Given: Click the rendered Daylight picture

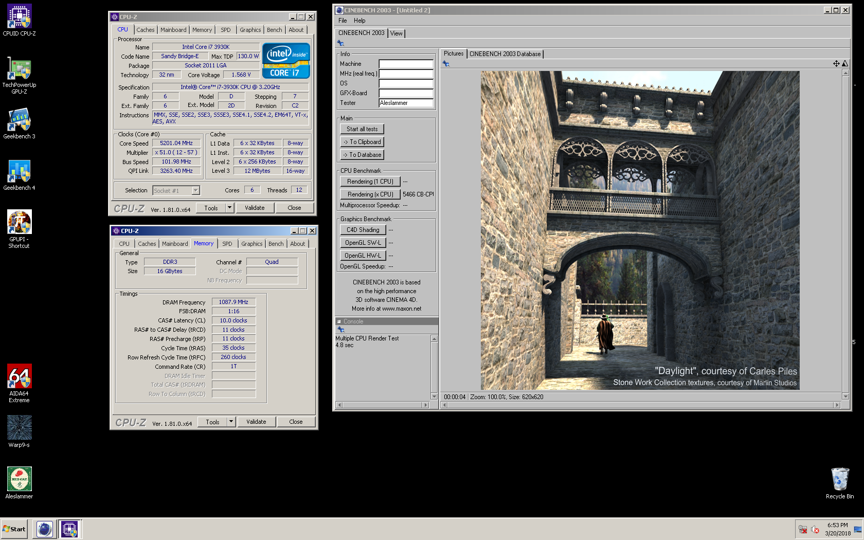Looking at the screenshot, I should 640,230.
